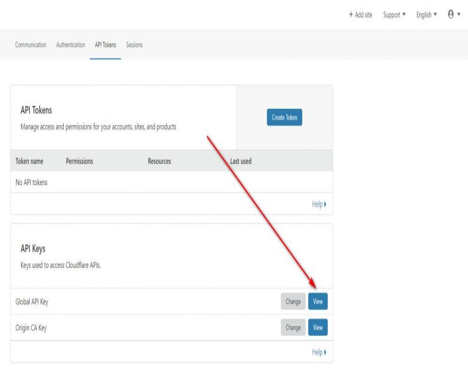Switch to the Communication tab
468x375 pixels.
pos(31,45)
